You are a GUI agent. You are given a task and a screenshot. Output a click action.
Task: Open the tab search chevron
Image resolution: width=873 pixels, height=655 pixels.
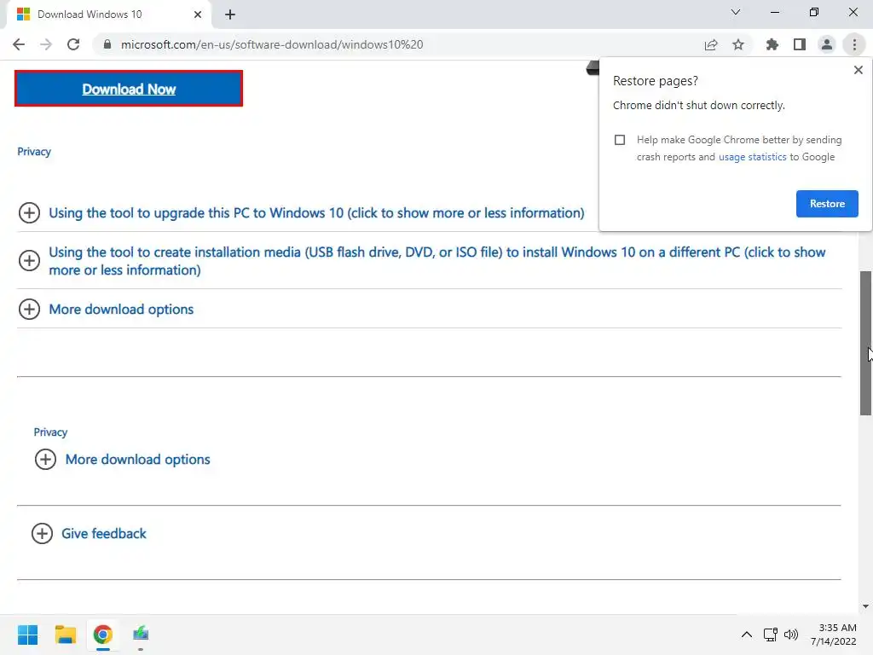(x=736, y=12)
